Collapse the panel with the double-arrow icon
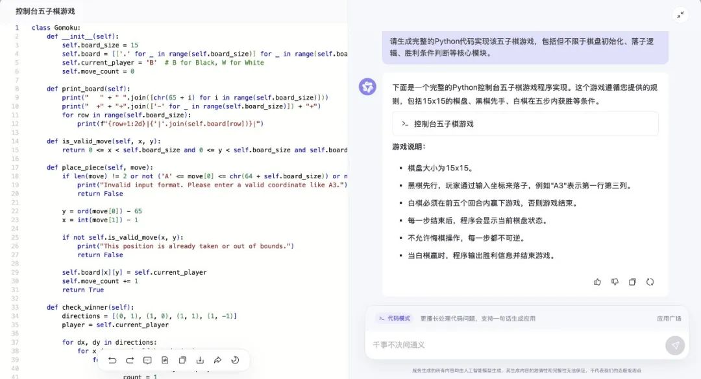Image resolution: width=701 pixels, height=379 pixels. click(x=682, y=14)
